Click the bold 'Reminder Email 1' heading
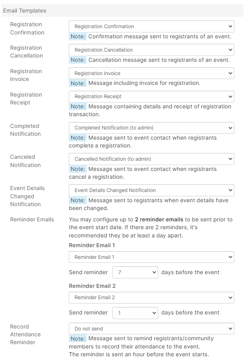Image resolution: width=250 pixels, height=359 pixels. click(x=92, y=245)
